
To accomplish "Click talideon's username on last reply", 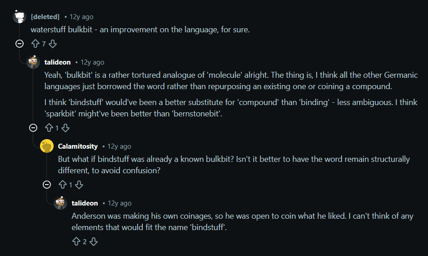I will 85,203.
